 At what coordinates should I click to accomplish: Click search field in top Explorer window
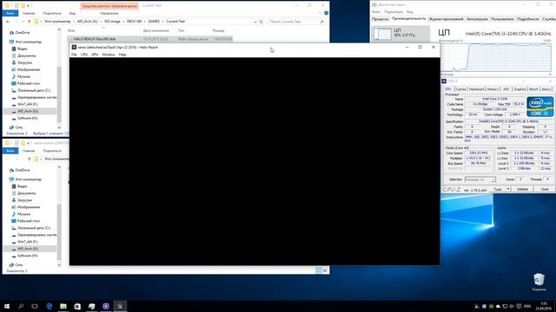296,22
